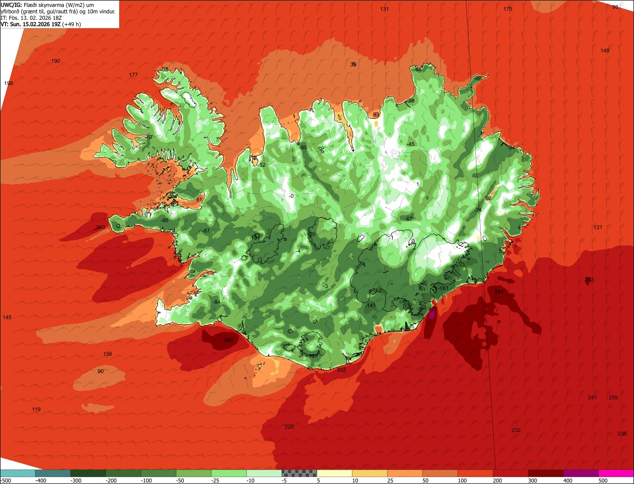Click the map value '149'
This screenshot has width=634, height=484.
(x=605, y=50)
